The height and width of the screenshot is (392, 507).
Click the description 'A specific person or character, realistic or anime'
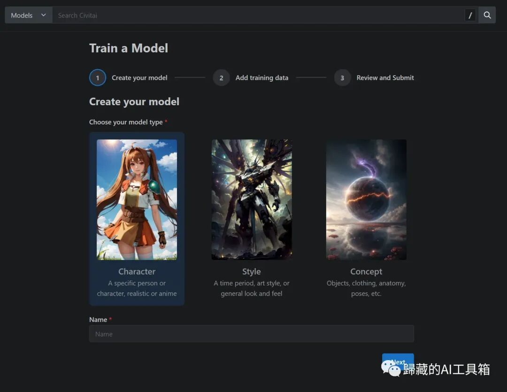(137, 288)
